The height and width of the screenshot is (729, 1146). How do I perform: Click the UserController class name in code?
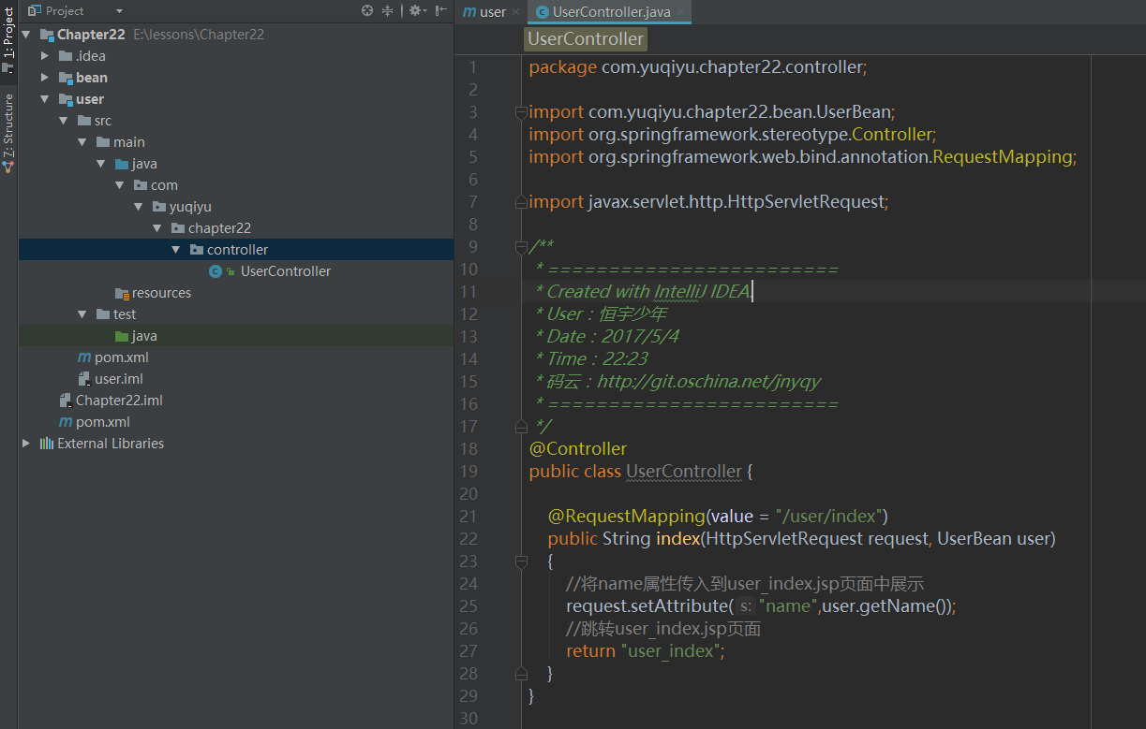pos(684,472)
